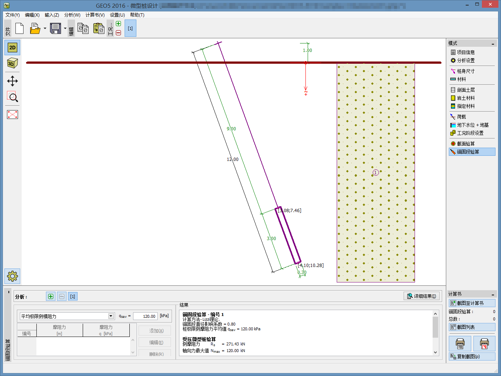501x376 pixels.
Task: Open the 帮助(T) menu
Action: click(137, 15)
